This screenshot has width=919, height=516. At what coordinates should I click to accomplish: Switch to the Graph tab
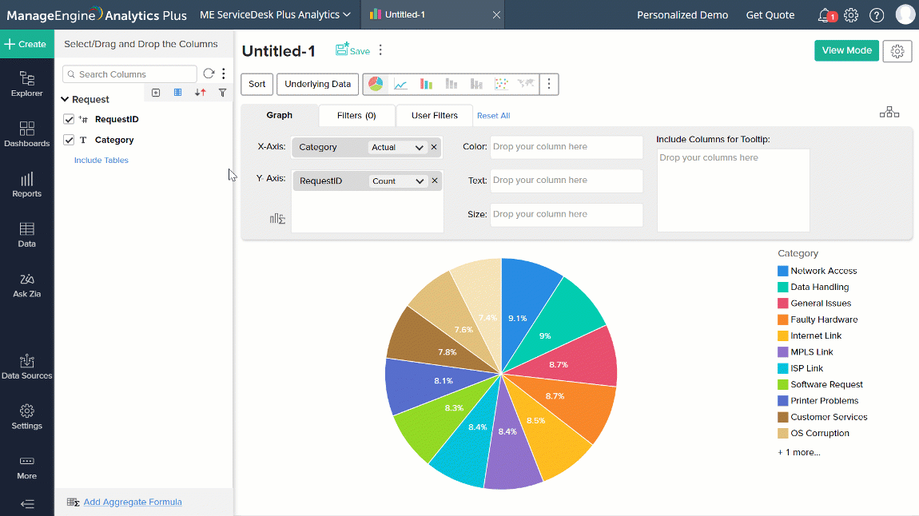[x=280, y=115]
